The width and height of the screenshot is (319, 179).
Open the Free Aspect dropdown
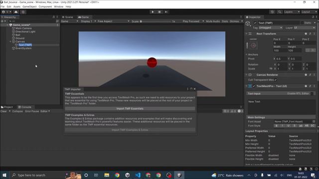point(113,21)
